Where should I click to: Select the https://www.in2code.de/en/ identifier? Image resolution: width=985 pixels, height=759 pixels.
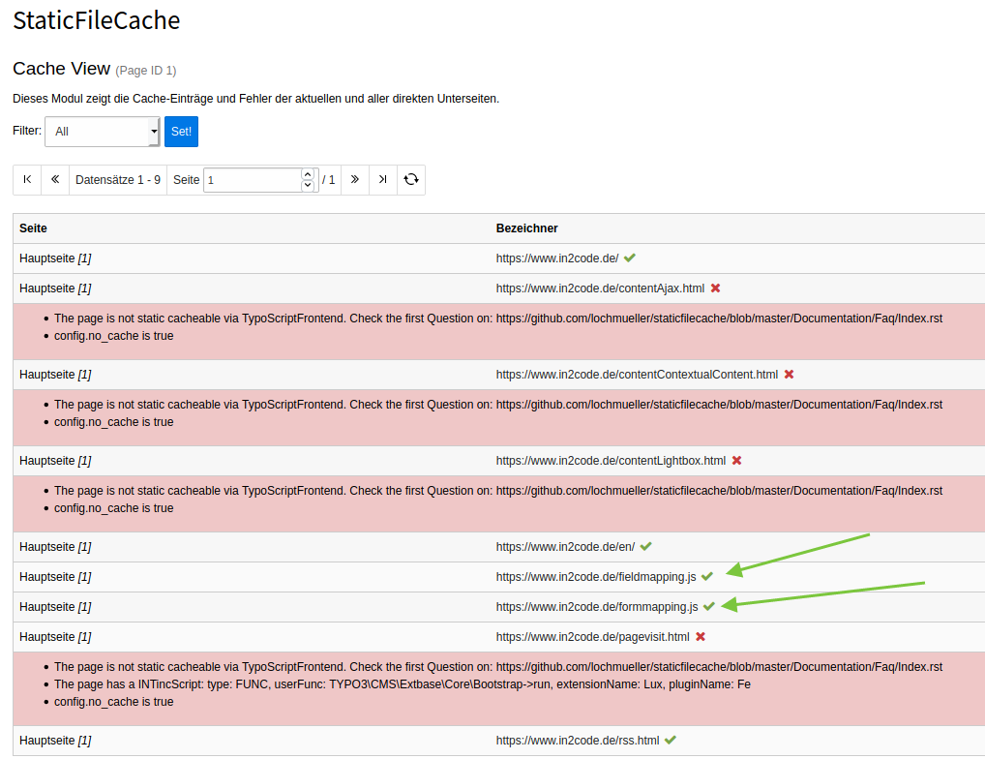tap(565, 547)
